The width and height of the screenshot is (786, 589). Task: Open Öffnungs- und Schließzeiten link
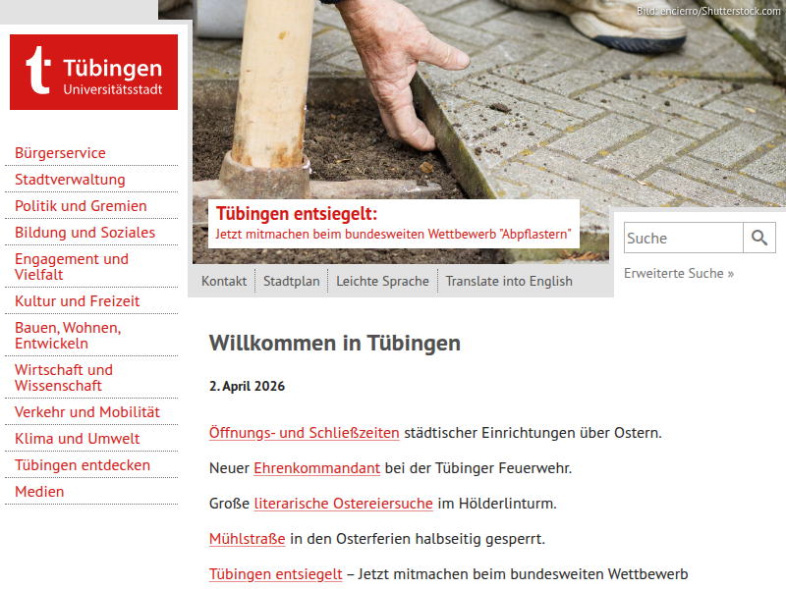point(304,433)
